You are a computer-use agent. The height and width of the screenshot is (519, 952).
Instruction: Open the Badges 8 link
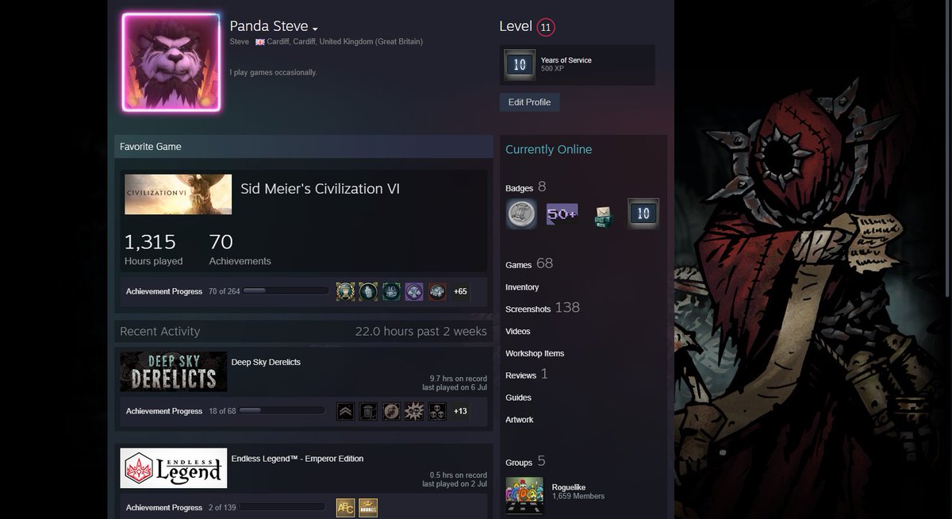[526, 187]
